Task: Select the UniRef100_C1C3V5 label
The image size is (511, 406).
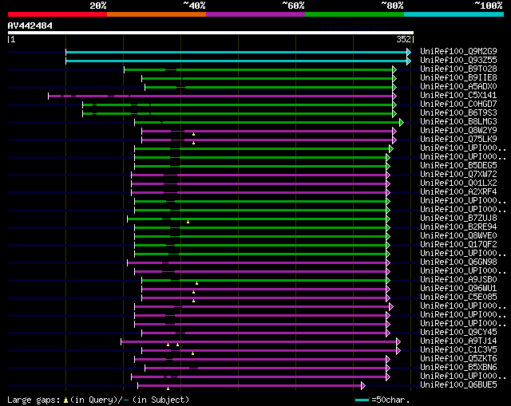Action: point(458,350)
